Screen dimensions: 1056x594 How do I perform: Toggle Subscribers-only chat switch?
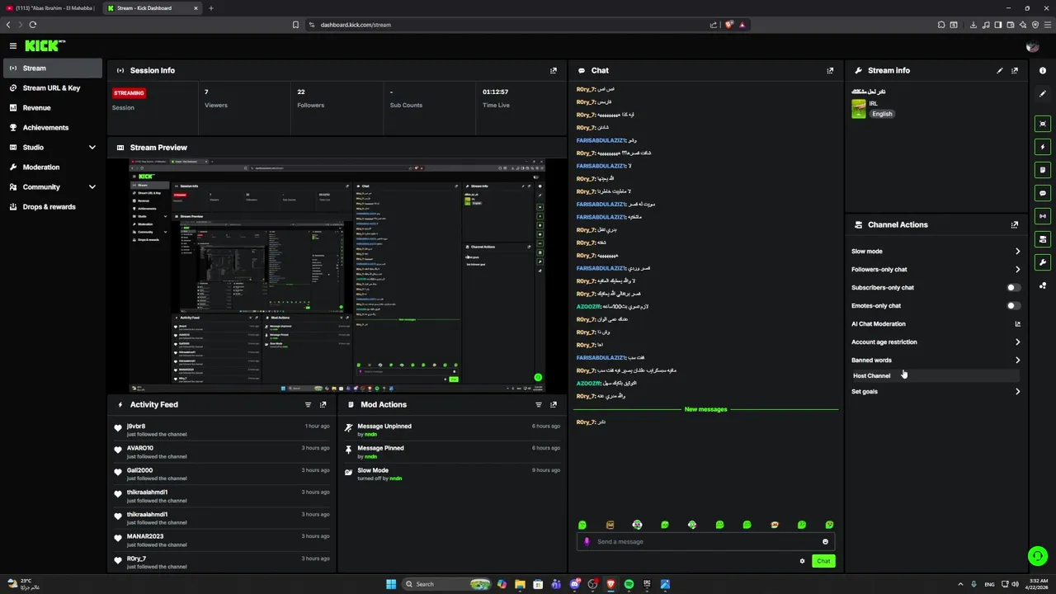(1013, 288)
